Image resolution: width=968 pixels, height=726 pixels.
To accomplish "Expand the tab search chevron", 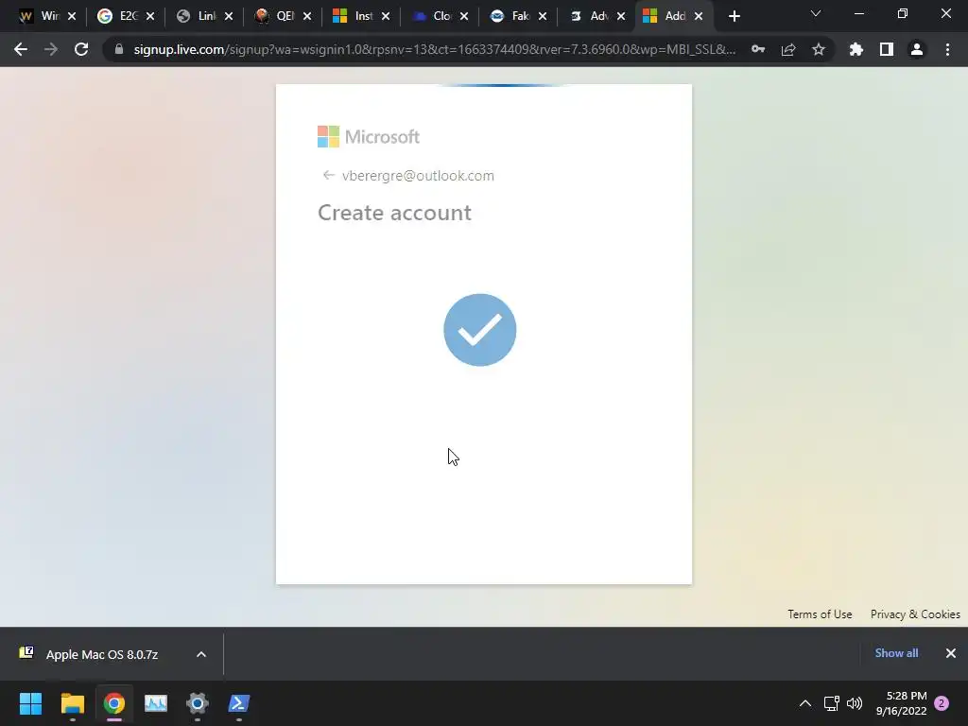I will [816, 13].
